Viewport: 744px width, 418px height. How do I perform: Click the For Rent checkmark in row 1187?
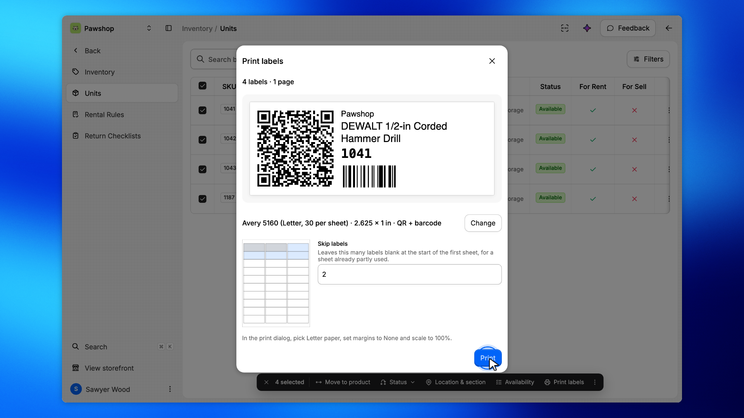click(593, 199)
